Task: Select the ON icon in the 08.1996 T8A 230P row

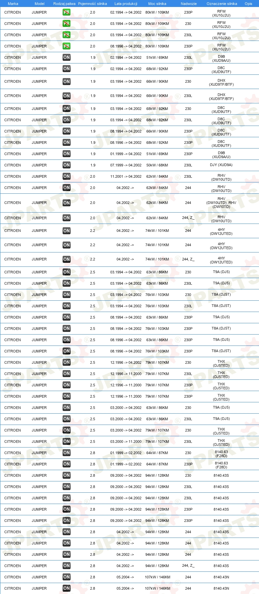Action: (67, 351)
